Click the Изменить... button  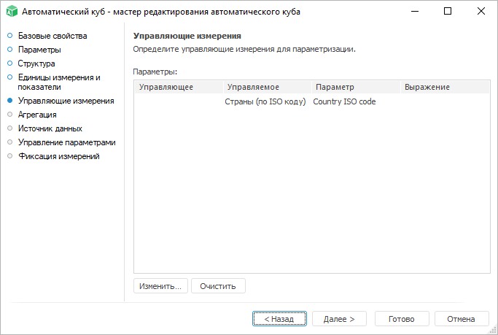pyautogui.click(x=160, y=286)
